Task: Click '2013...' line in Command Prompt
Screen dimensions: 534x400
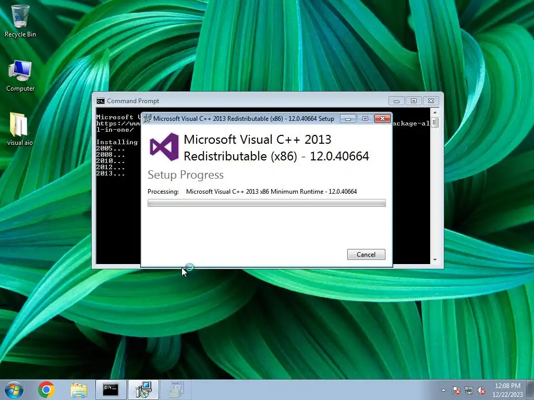Action: (111, 173)
